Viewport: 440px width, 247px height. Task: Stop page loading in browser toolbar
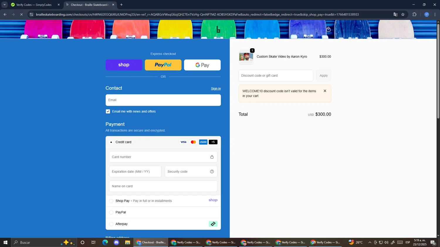[21, 14]
